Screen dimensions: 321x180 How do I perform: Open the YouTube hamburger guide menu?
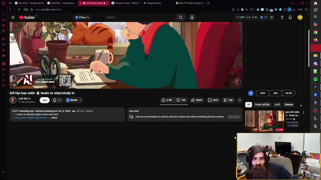click(13, 17)
